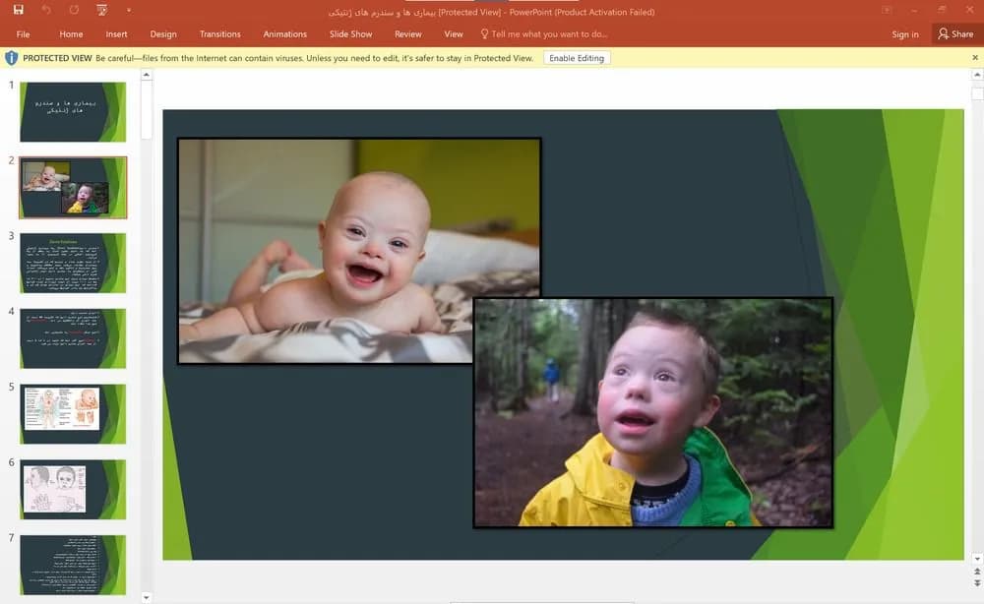Click the Save icon in the title bar
The image size is (984, 604).
[x=18, y=10]
